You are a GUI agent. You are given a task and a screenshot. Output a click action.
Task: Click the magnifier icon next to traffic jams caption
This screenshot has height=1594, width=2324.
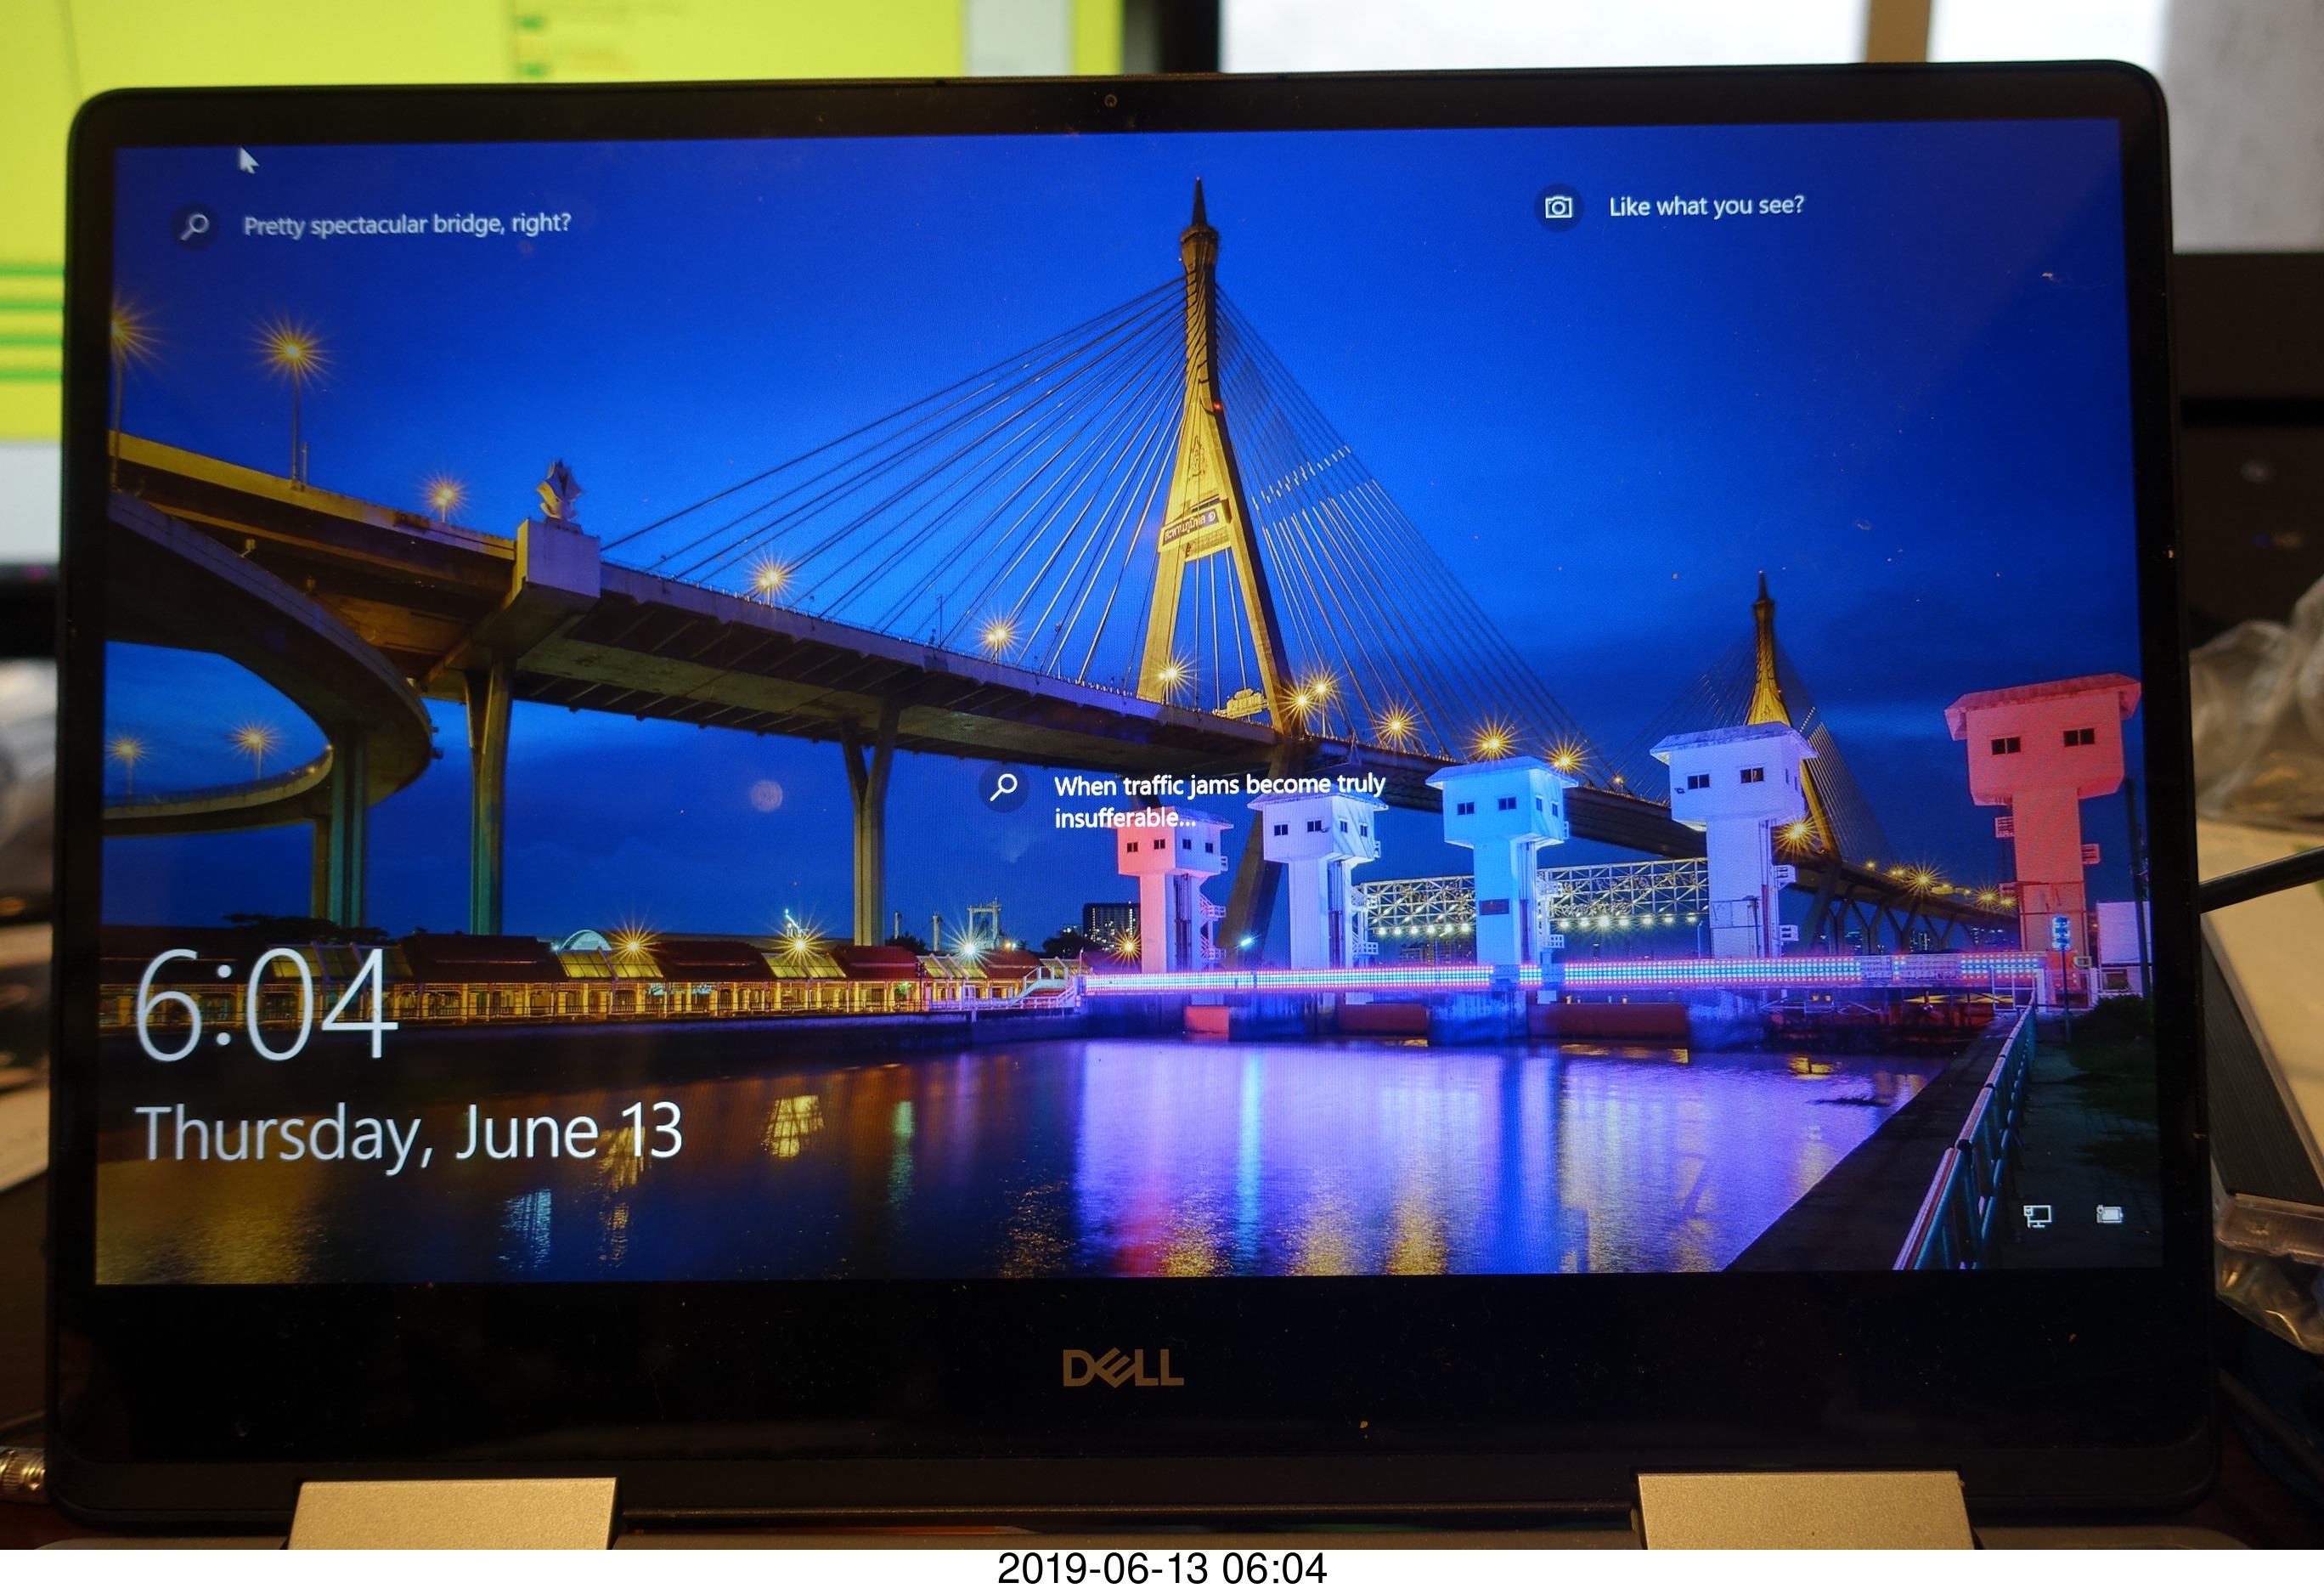[x=1004, y=787]
